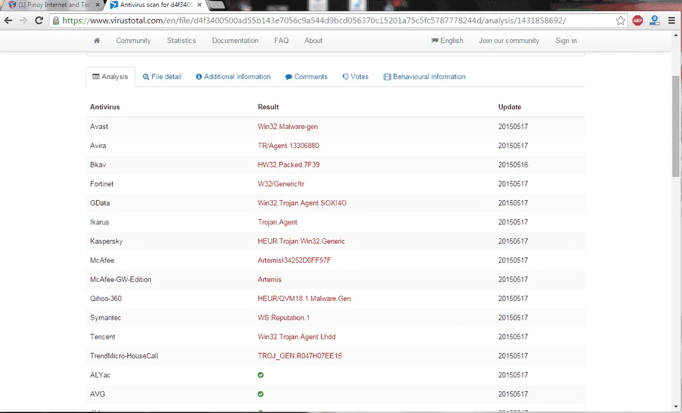Close the Antivirus scan browser tab
Viewport: 682px width, 413px height.
tap(199, 5)
